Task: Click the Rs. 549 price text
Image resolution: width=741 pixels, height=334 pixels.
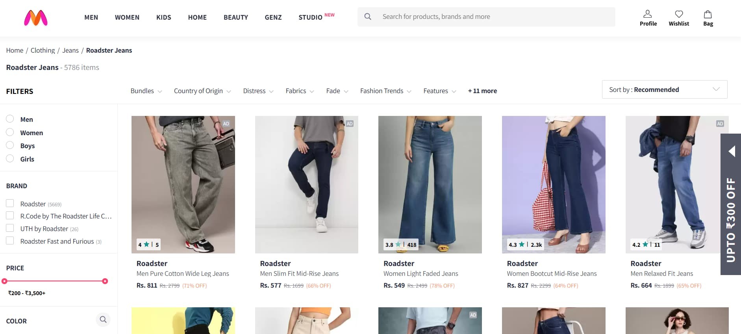Action: click(394, 285)
